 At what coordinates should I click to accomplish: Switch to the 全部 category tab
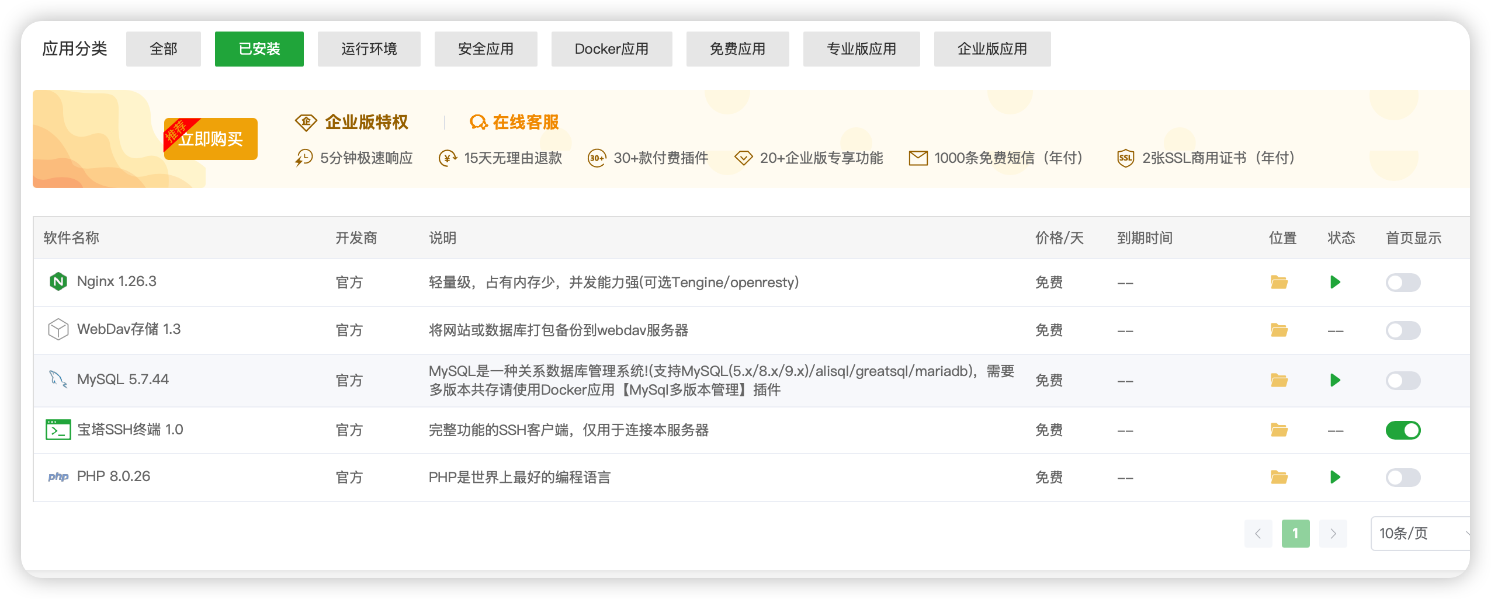pos(164,49)
